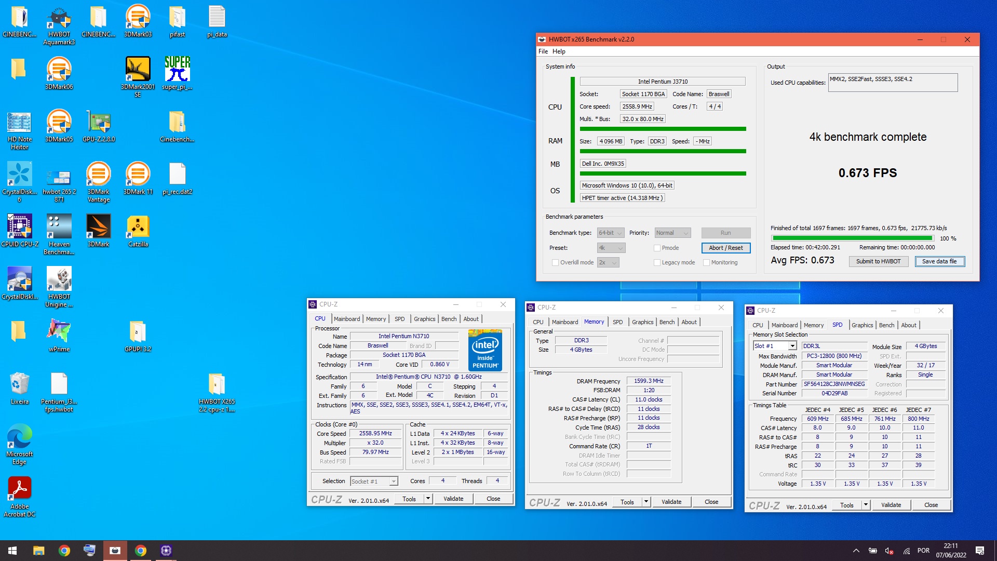
Task: Launch Microsoft Edge from the desktop
Action: 19,445
